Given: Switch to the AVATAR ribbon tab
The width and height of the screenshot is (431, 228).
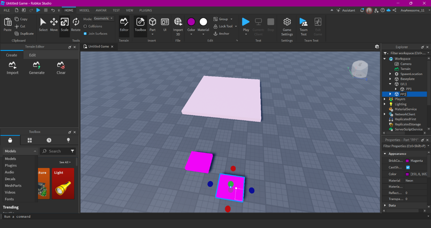Looking at the screenshot, I should coord(101,10).
